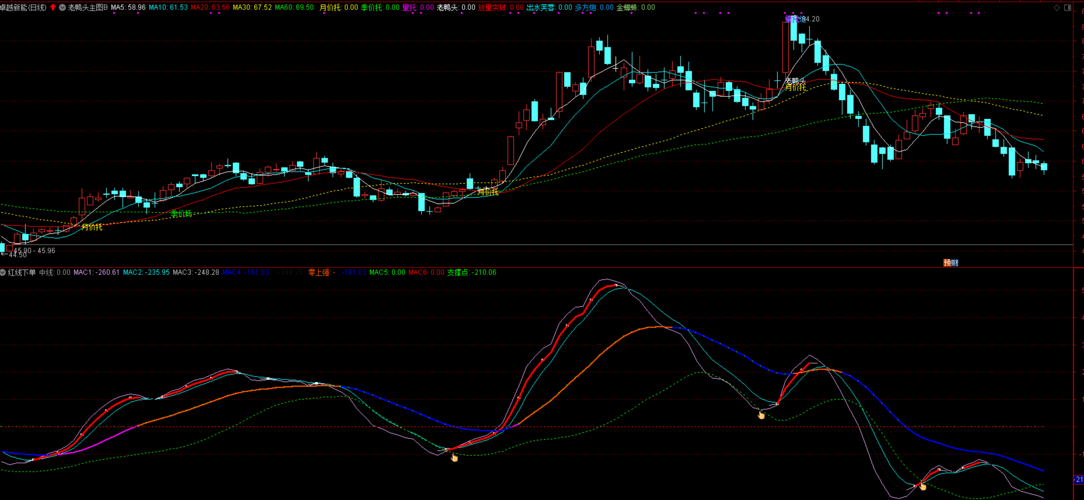The height and width of the screenshot is (500, 1084).
Task: Click the 放量突破: 0.00 legend label
Action: click(501, 7)
